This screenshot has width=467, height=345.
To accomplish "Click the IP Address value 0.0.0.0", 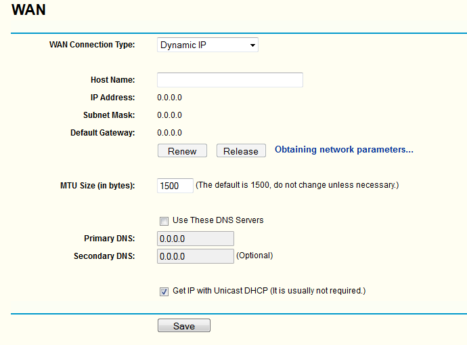I will (x=169, y=98).
